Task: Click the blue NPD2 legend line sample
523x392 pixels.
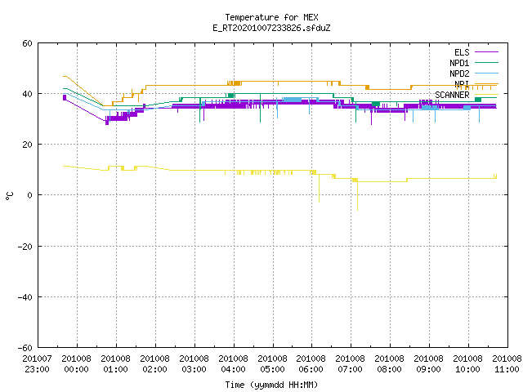Action: click(x=486, y=73)
